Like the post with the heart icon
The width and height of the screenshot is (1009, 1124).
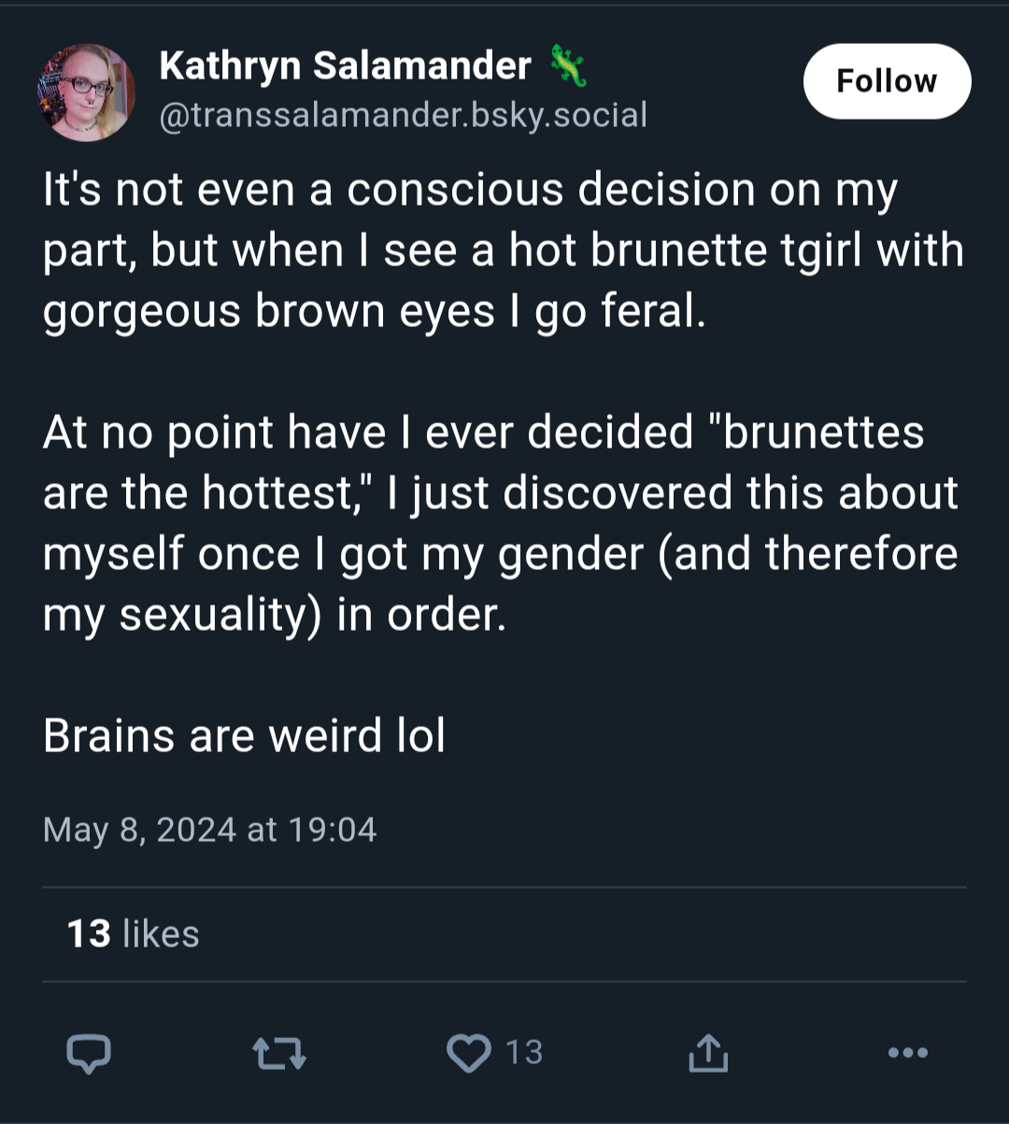point(469,1053)
